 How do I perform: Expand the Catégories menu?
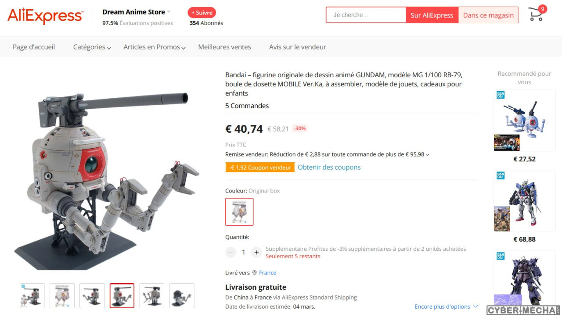pos(92,47)
